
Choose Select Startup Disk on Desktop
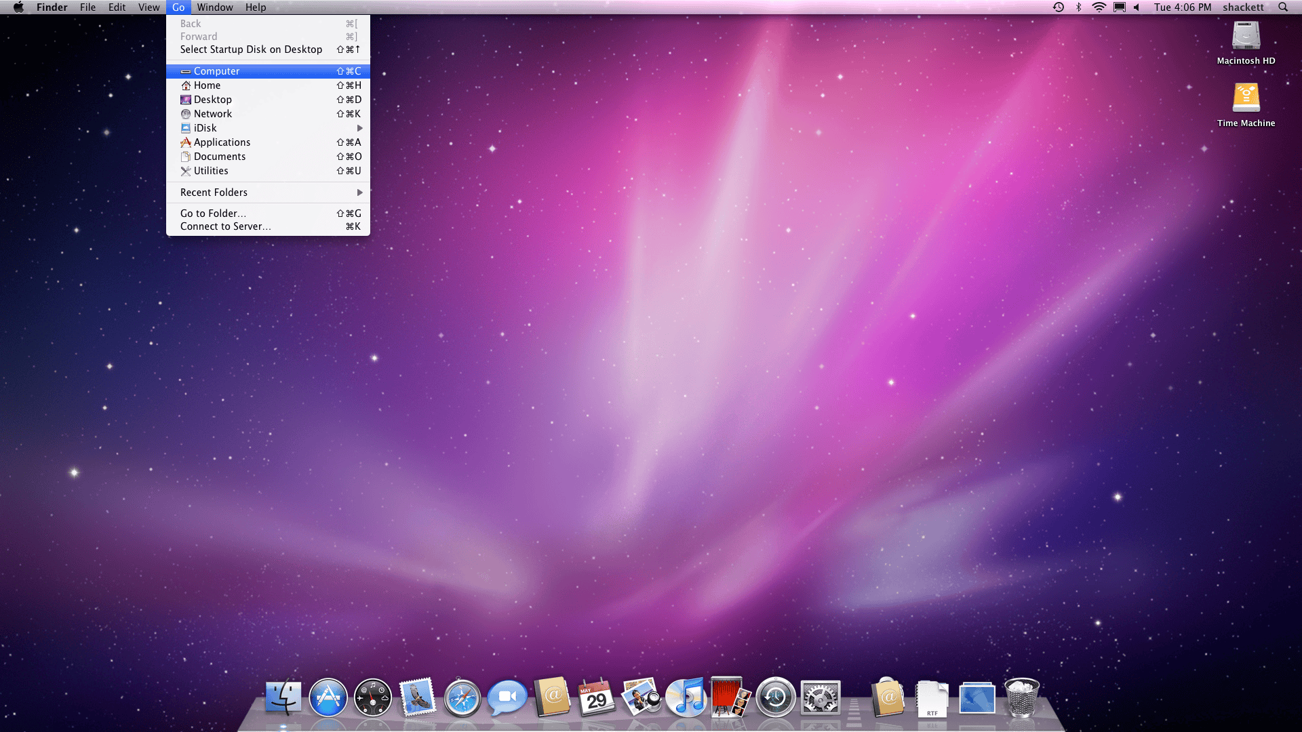click(x=268, y=49)
